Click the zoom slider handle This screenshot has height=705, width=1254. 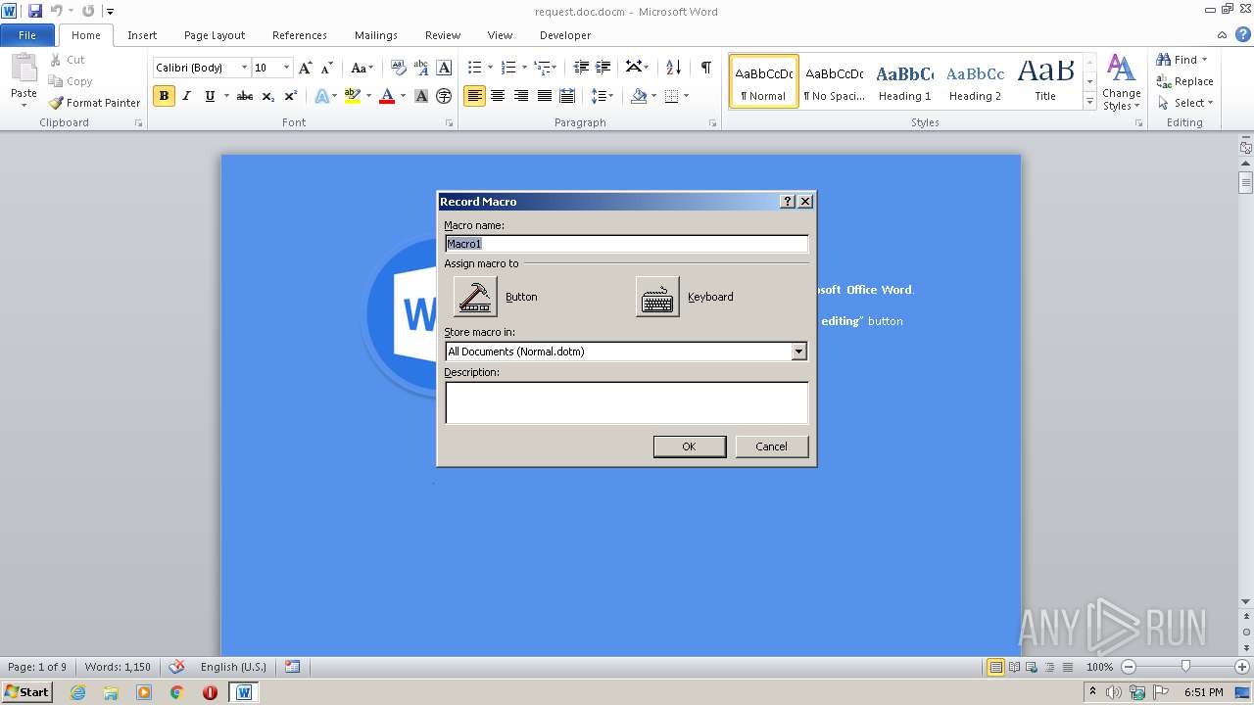pos(1185,667)
